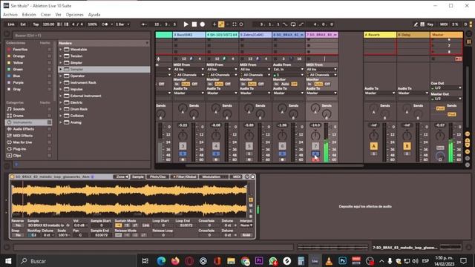Open the Master Out dropdown
Viewport: 475px width, 267px height.
tap(446, 99)
